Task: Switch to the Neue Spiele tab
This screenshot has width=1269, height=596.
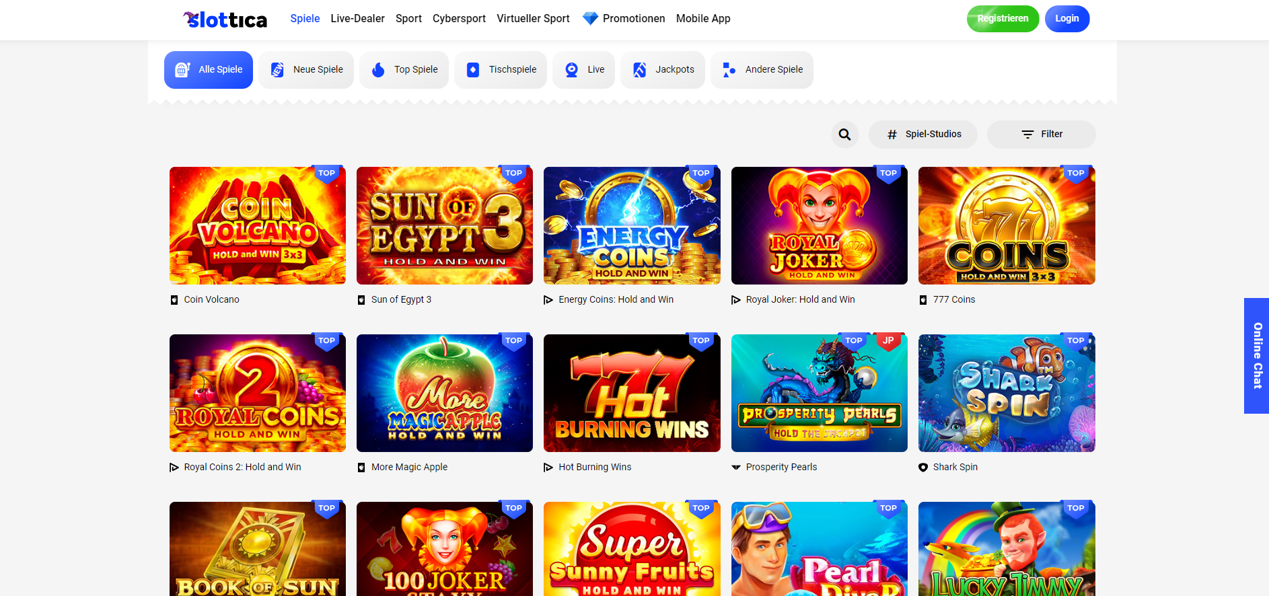Action: 306,70
